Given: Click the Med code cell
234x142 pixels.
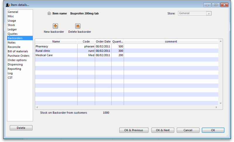Looking at the screenshot, I should tap(86, 55).
